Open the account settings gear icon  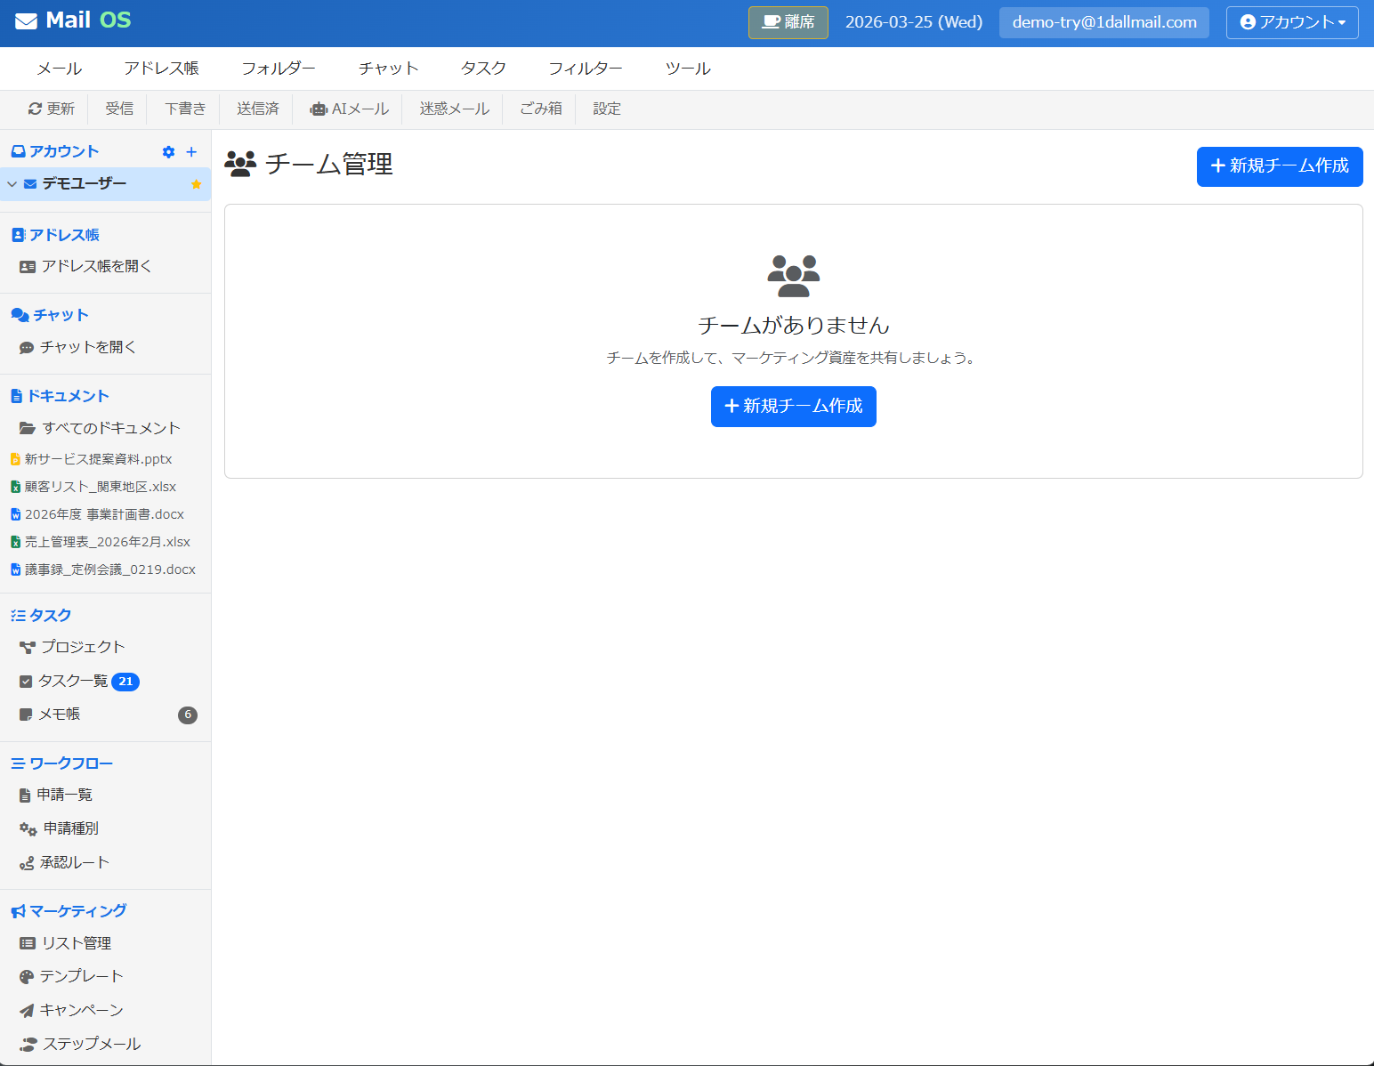(x=168, y=151)
